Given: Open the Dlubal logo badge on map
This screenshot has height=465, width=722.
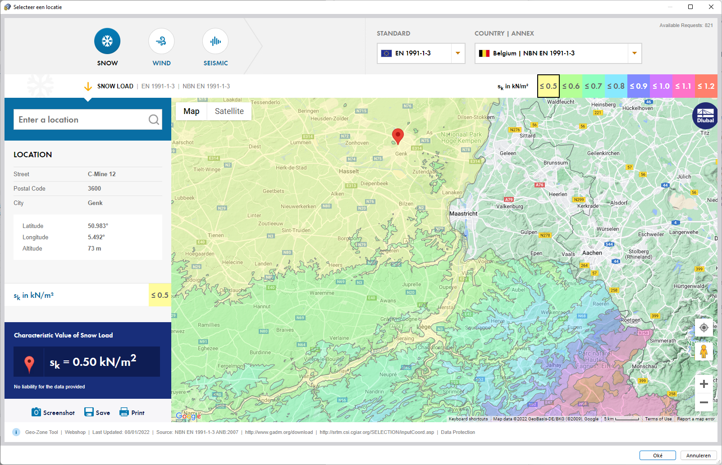Looking at the screenshot, I should pos(705,116).
